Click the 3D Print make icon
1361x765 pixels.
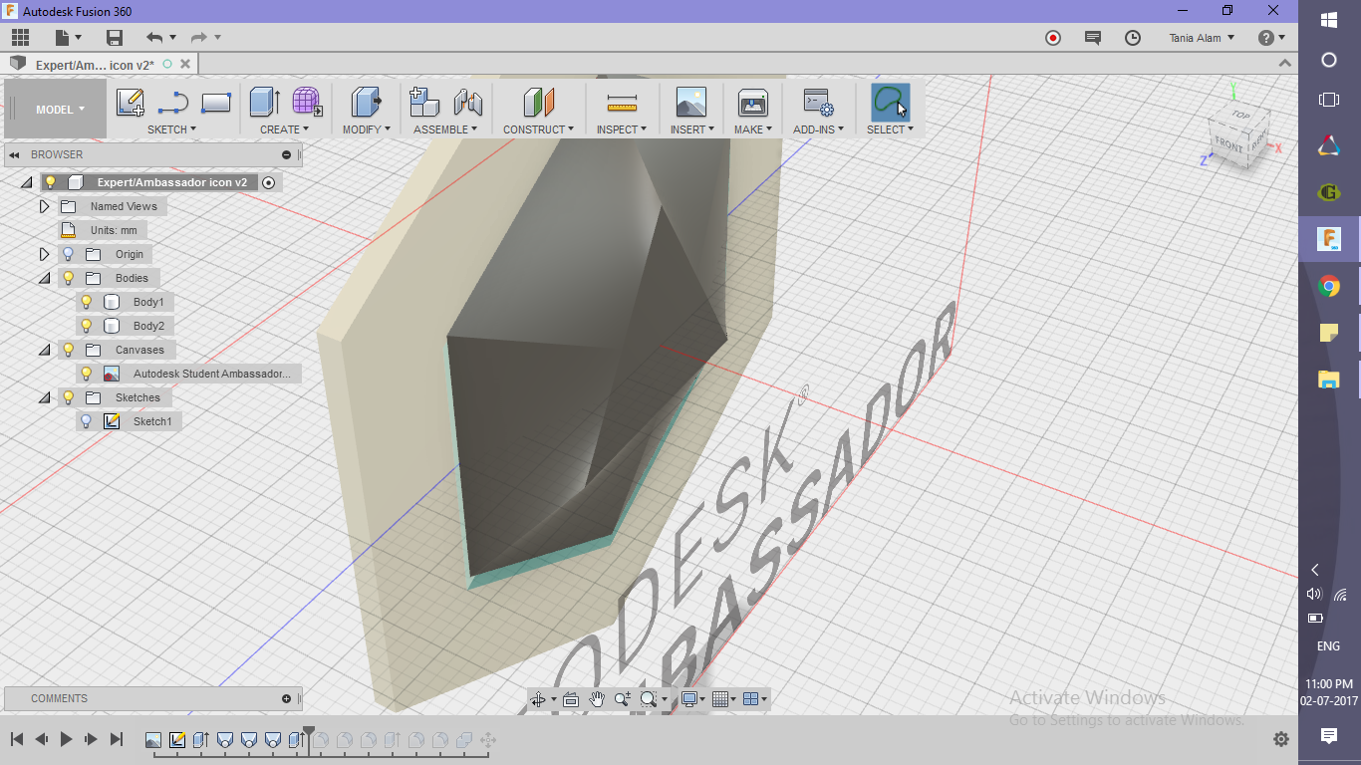pos(752,103)
